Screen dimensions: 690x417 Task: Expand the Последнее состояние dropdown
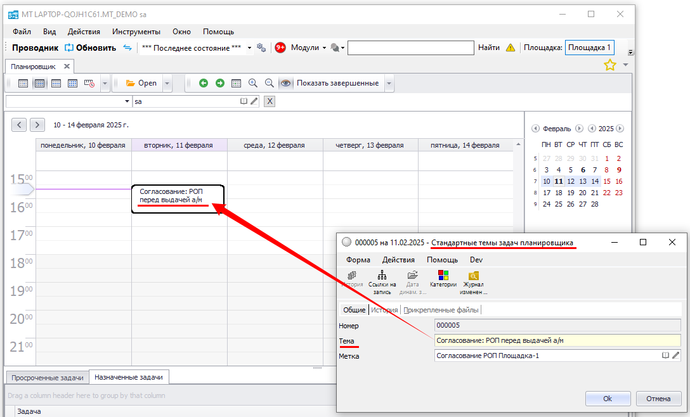pos(249,48)
